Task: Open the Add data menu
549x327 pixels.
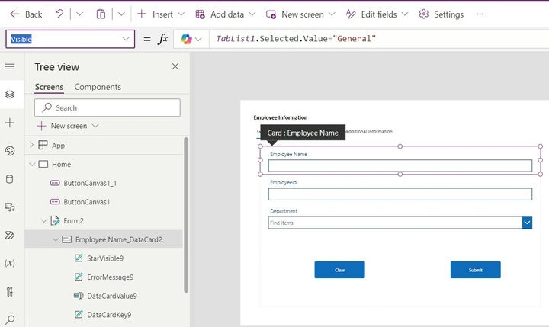Action: 226,14
